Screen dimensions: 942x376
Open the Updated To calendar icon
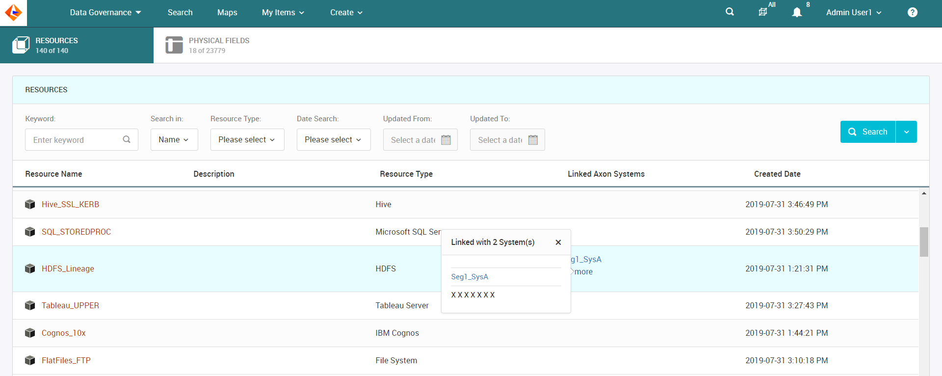533,140
